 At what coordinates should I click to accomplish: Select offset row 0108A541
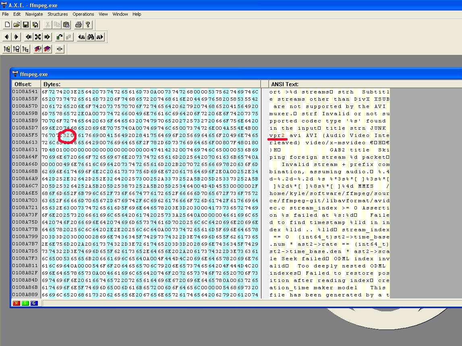(25, 92)
